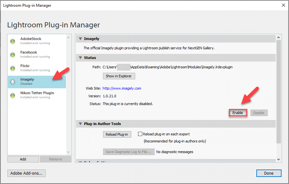Click the Flickr green status indicator

(13, 68)
